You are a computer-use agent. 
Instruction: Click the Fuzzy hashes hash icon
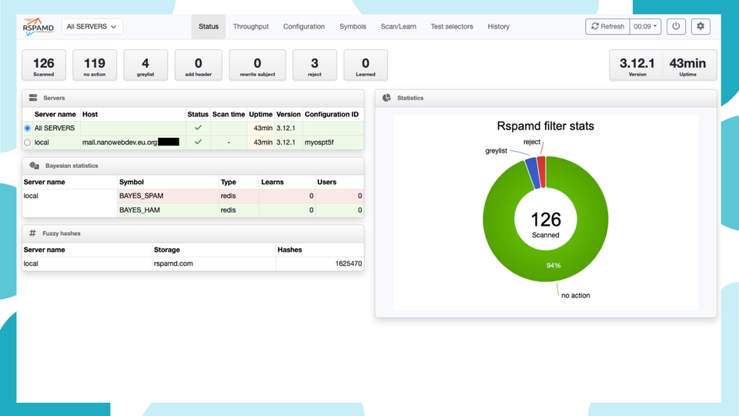tap(32, 233)
